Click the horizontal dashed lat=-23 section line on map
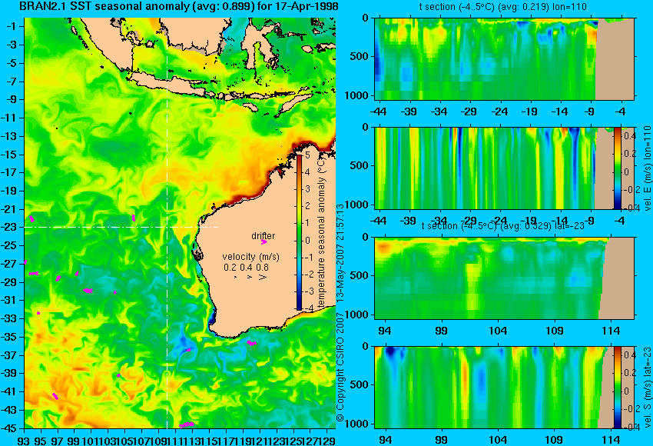The height and width of the screenshot is (446, 653). click(x=121, y=227)
